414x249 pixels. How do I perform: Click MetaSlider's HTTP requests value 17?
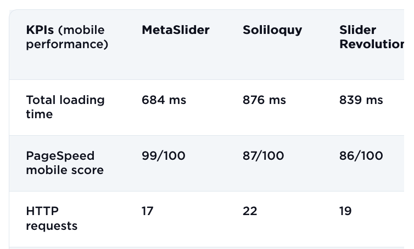[147, 211]
